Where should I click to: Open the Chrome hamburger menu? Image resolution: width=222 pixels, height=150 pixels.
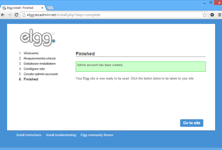coord(220,15)
